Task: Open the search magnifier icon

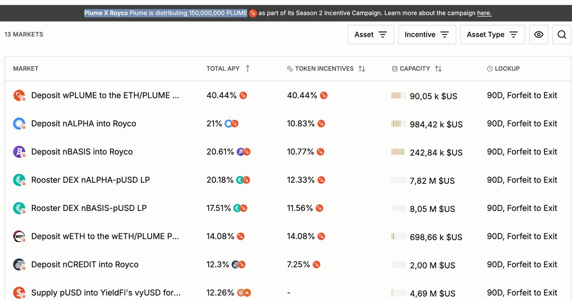Action: pos(562,34)
